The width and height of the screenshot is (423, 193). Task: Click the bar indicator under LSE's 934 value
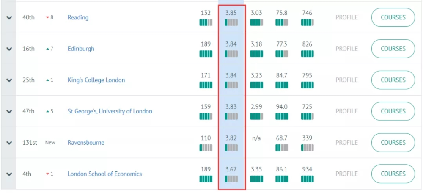[x=307, y=179]
